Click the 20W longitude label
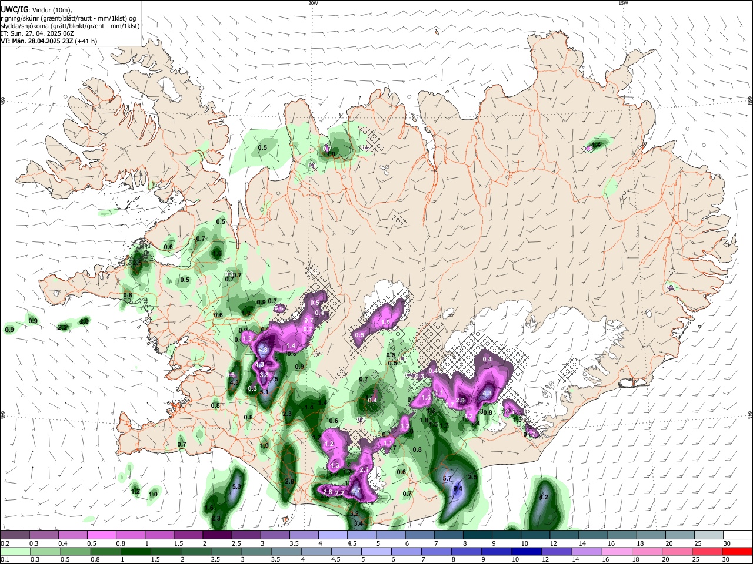The image size is (753, 564). (313, 3)
